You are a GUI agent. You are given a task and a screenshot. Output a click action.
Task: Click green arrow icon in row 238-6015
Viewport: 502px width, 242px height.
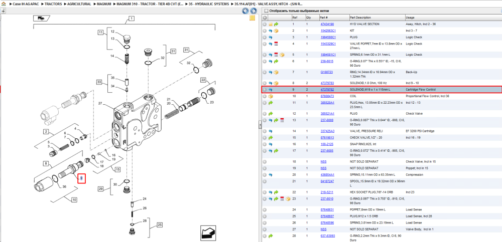pos(276,62)
